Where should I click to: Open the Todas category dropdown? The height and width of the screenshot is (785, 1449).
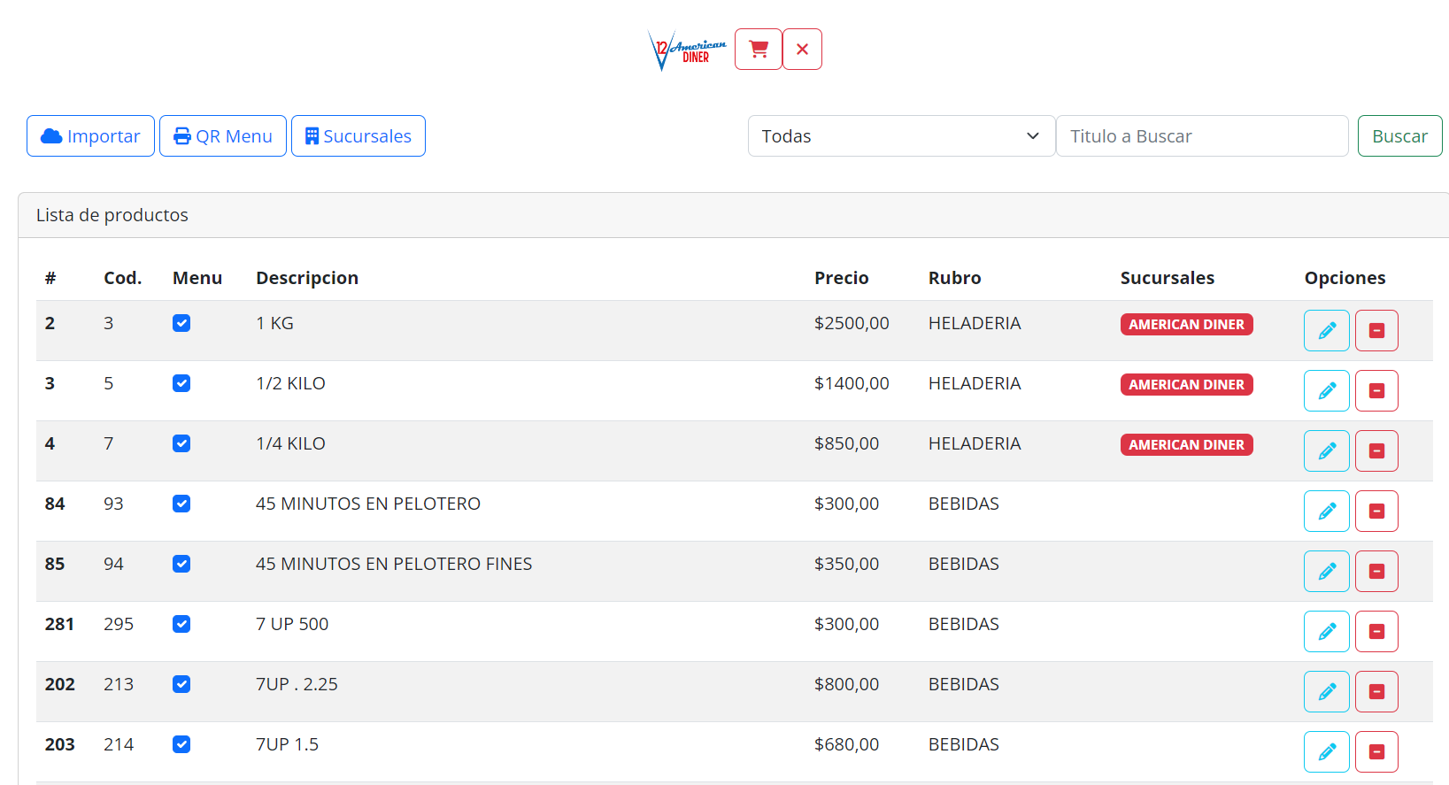pyautogui.click(x=900, y=136)
